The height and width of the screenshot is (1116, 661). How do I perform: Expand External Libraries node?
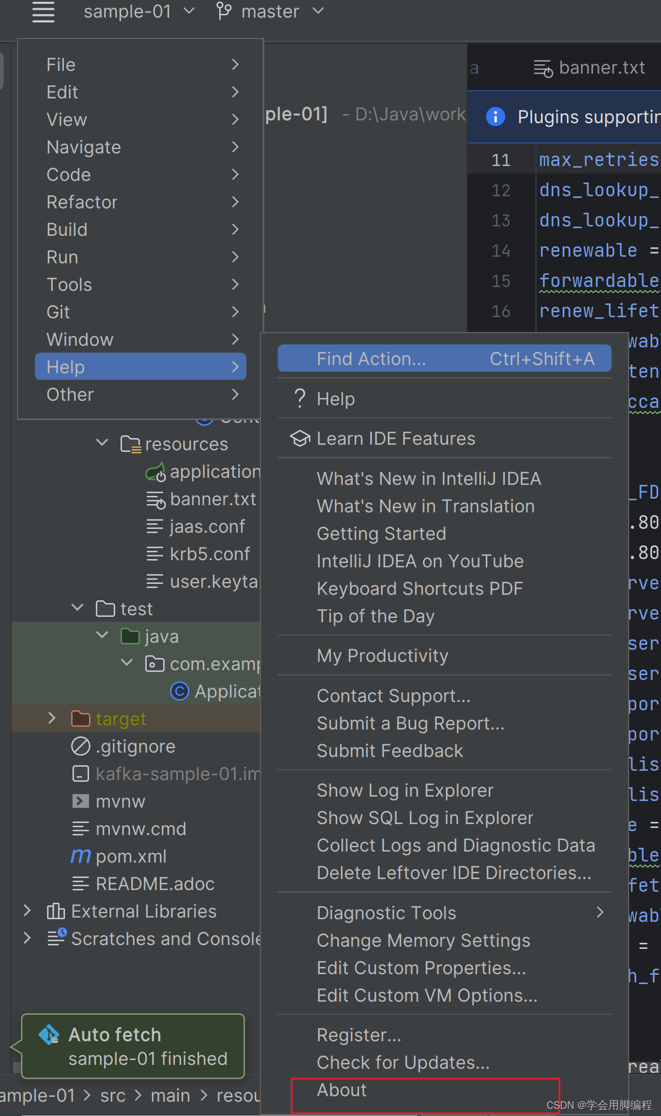tap(27, 910)
